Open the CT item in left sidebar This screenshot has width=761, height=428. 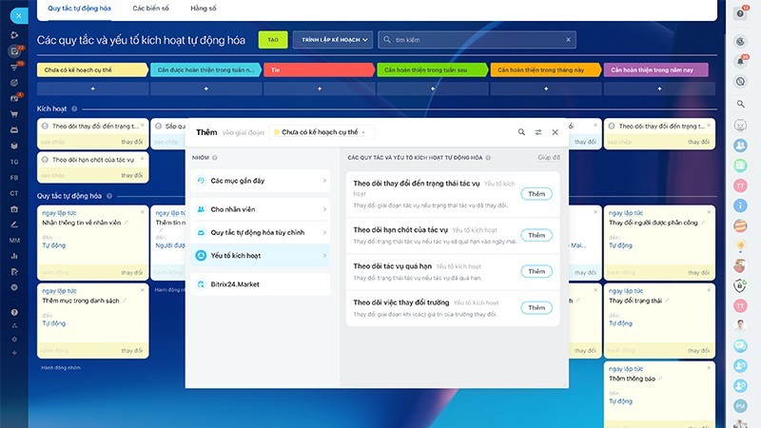[14, 193]
